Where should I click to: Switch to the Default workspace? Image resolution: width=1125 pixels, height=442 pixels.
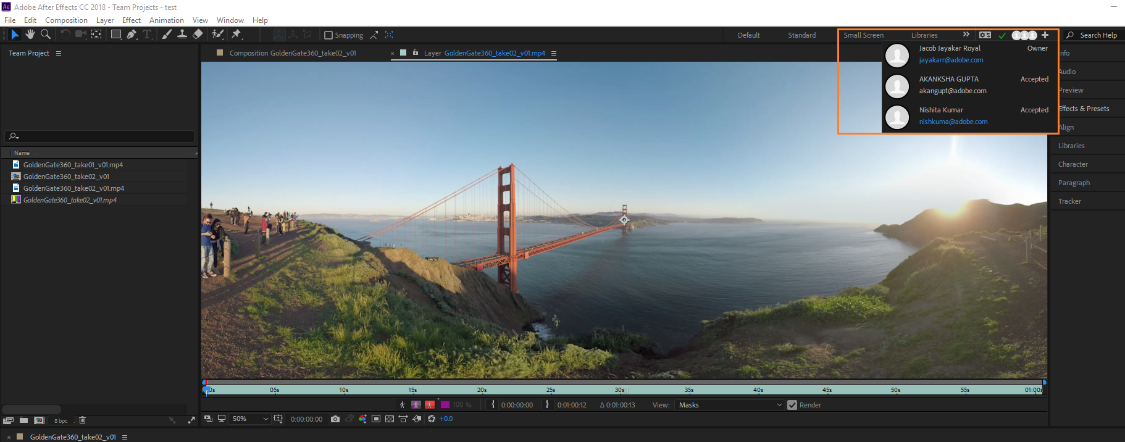pyautogui.click(x=749, y=35)
